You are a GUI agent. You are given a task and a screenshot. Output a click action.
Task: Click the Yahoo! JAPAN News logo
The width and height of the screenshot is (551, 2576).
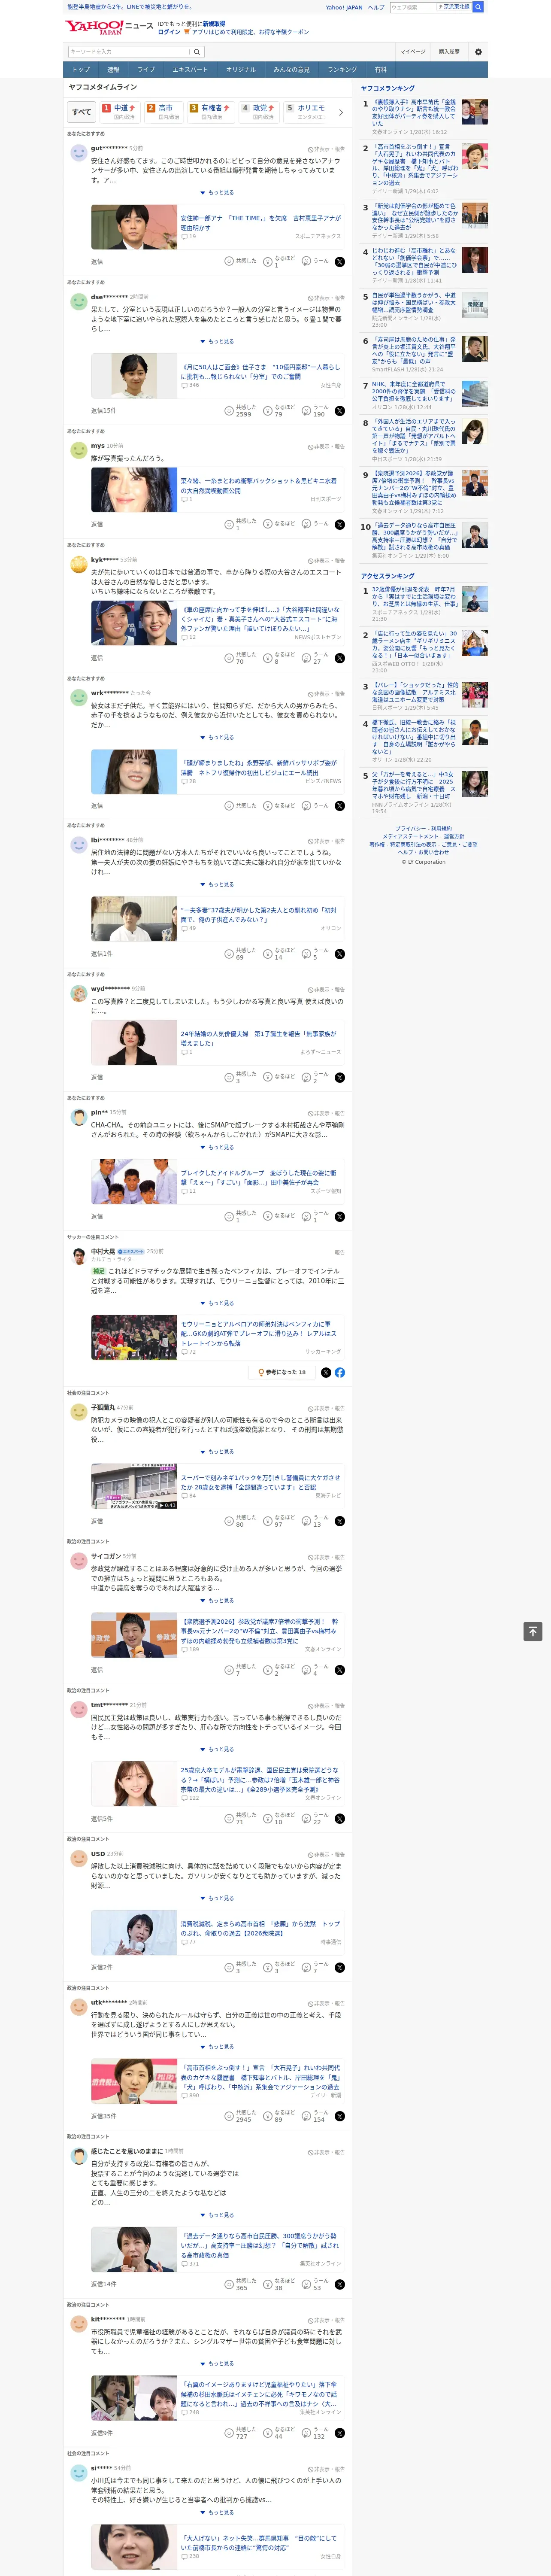click(109, 27)
